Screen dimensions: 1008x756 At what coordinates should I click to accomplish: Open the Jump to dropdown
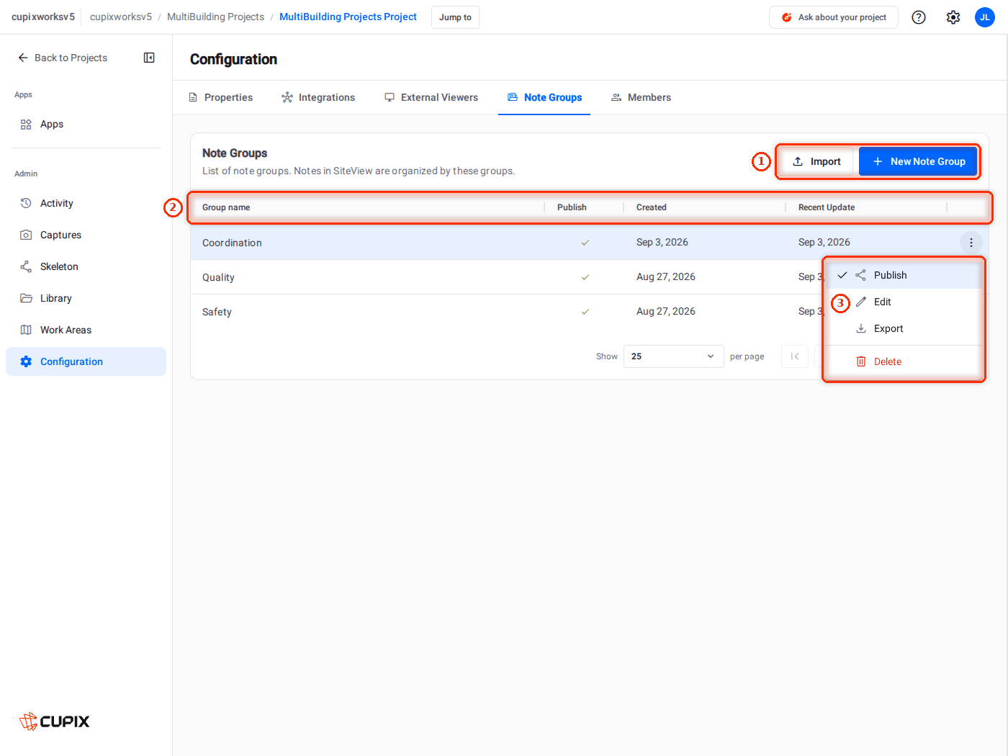click(x=455, y=17)
